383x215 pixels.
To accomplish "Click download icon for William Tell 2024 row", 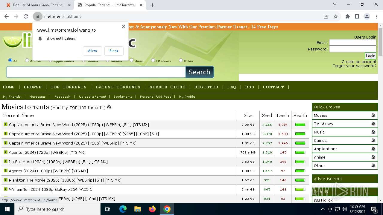I will point(5,189).
